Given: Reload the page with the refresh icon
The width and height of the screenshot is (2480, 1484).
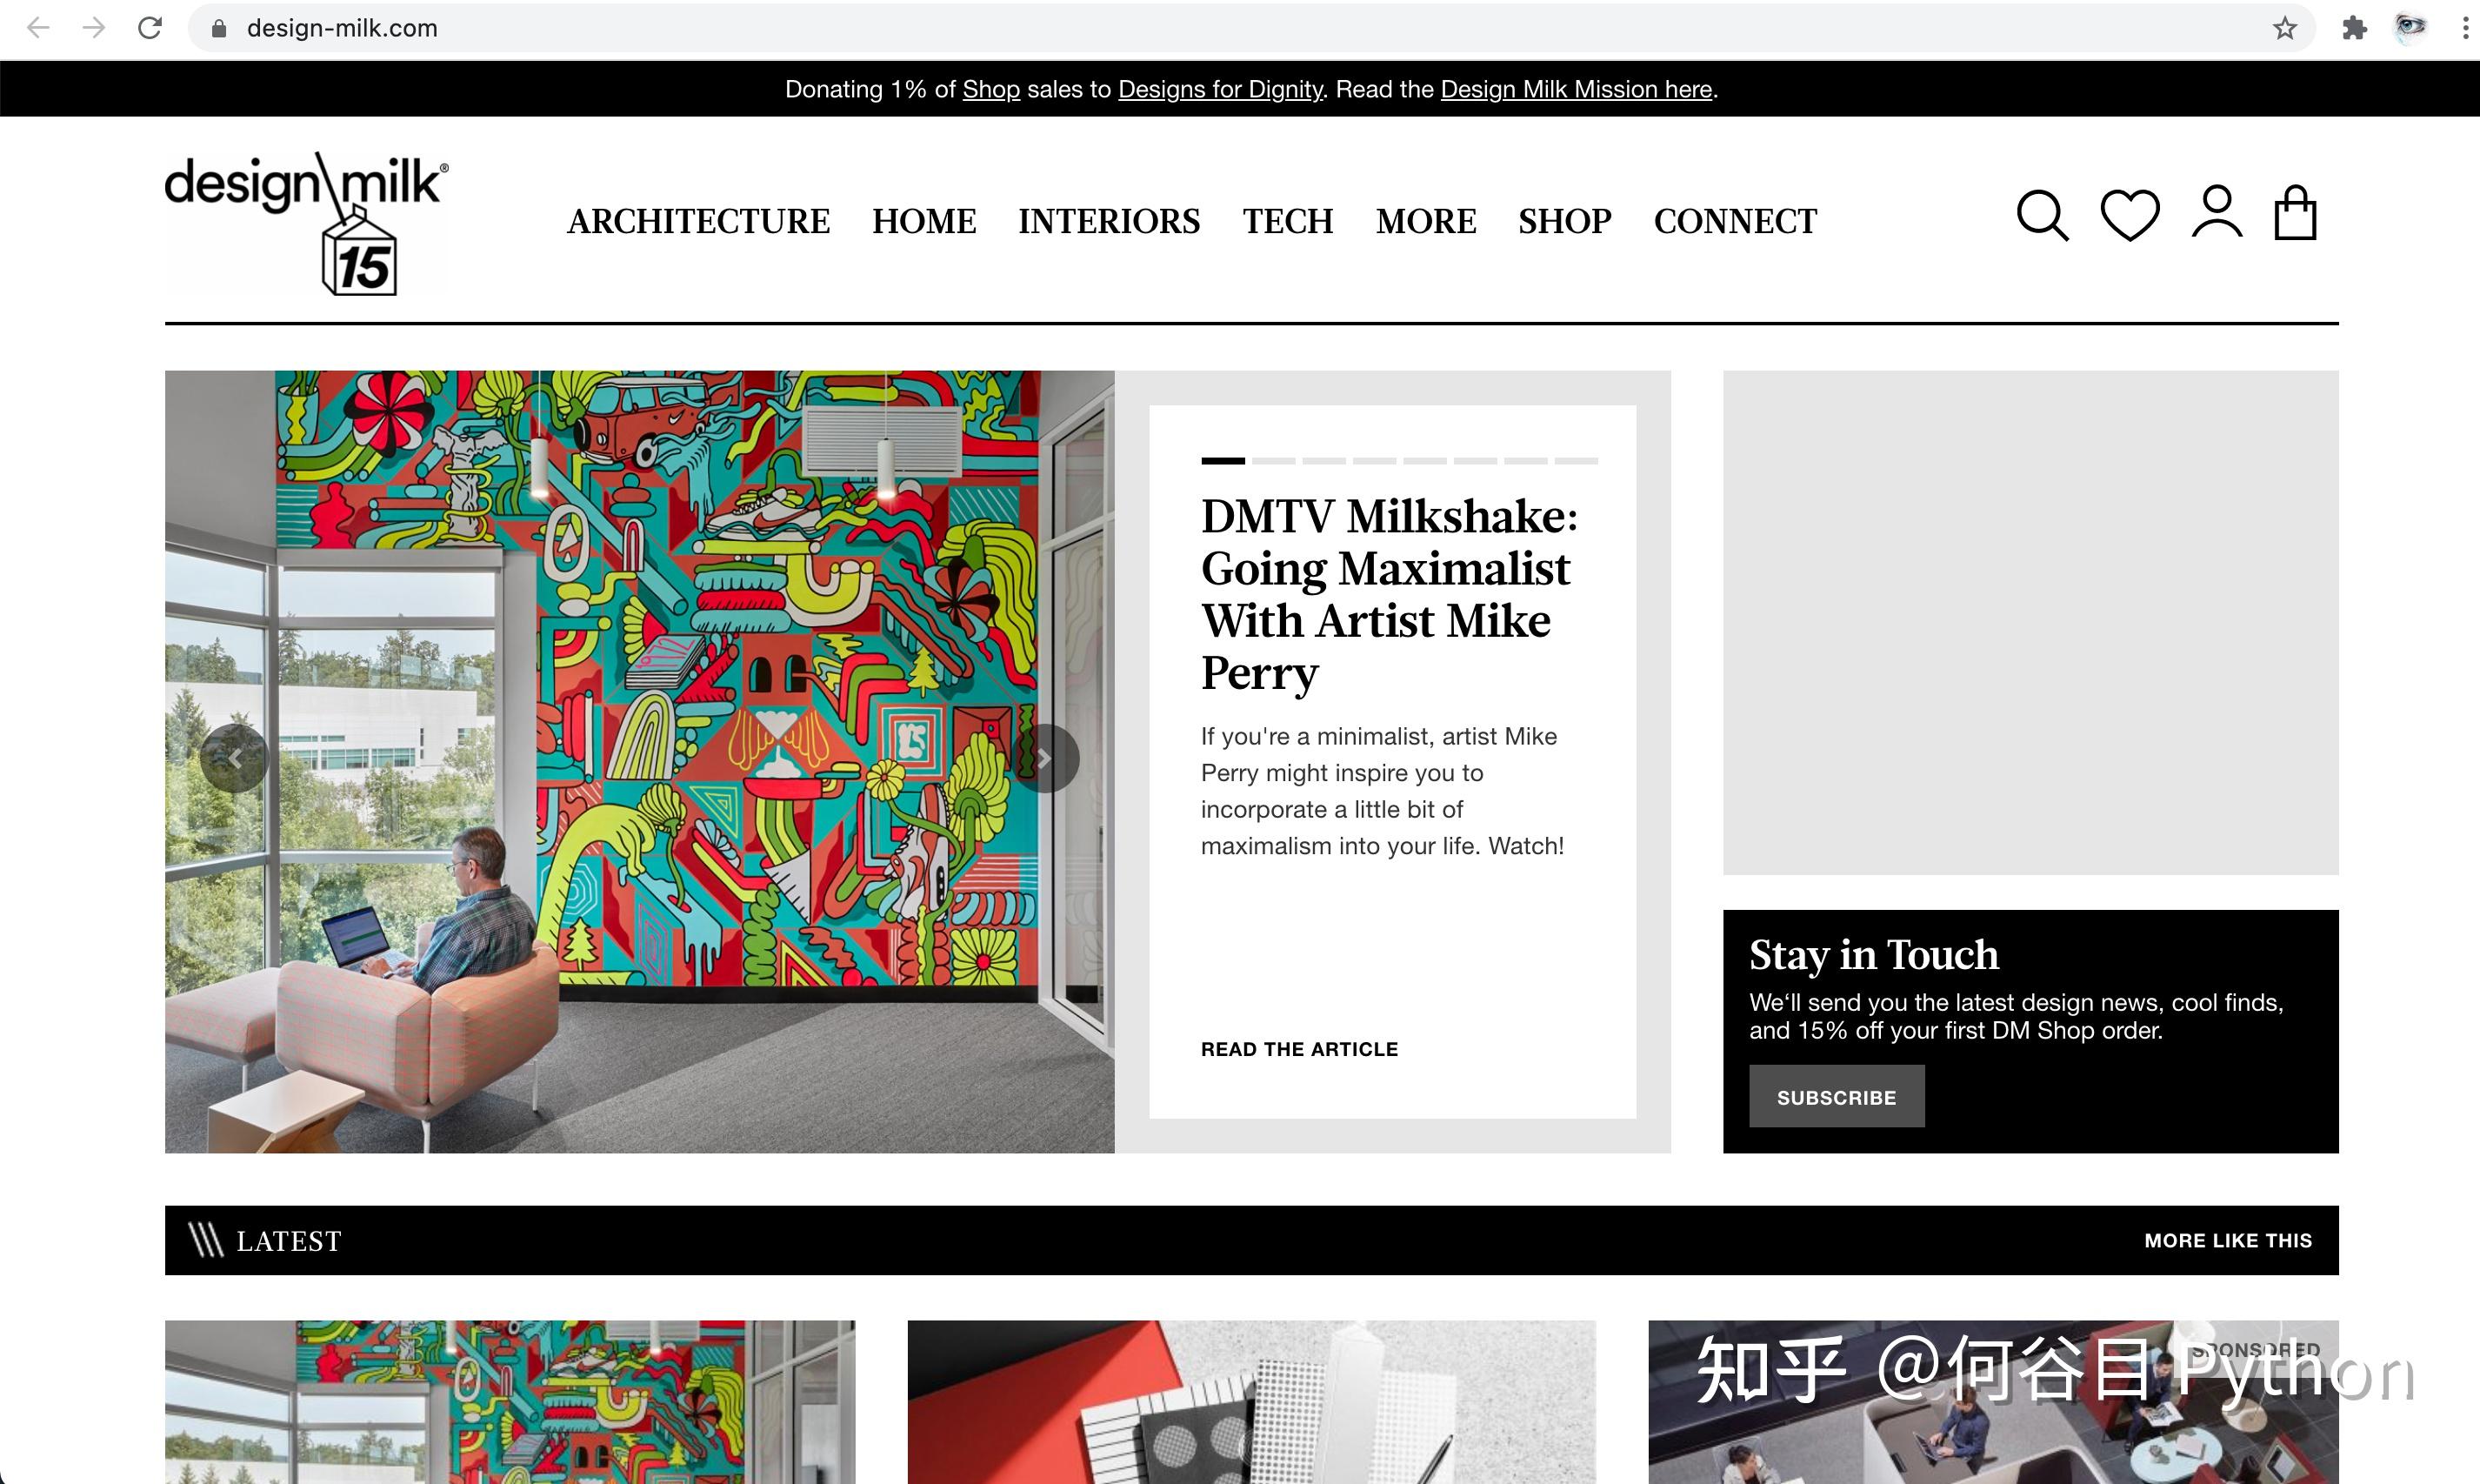Looking at the screenshot, I should click(x=150, y=28).
